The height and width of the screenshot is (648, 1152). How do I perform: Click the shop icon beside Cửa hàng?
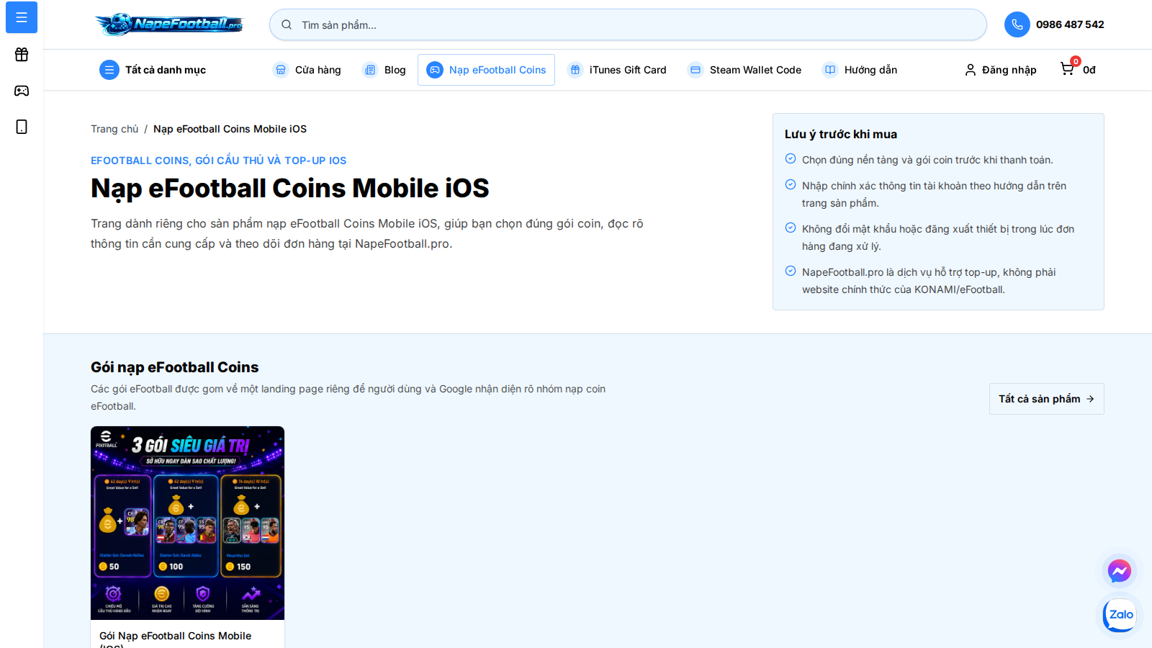coord(281,70)
